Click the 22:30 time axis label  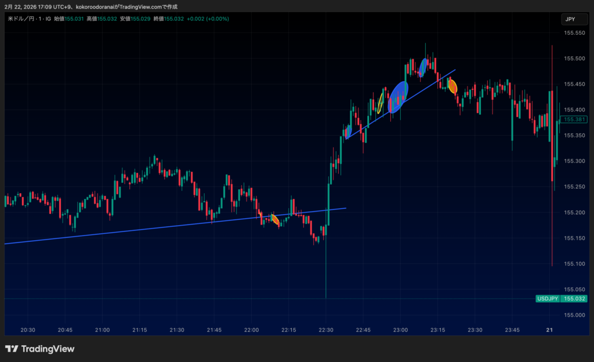click(326, 330)
